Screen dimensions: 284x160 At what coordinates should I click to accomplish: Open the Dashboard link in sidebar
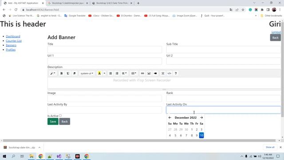13,36
